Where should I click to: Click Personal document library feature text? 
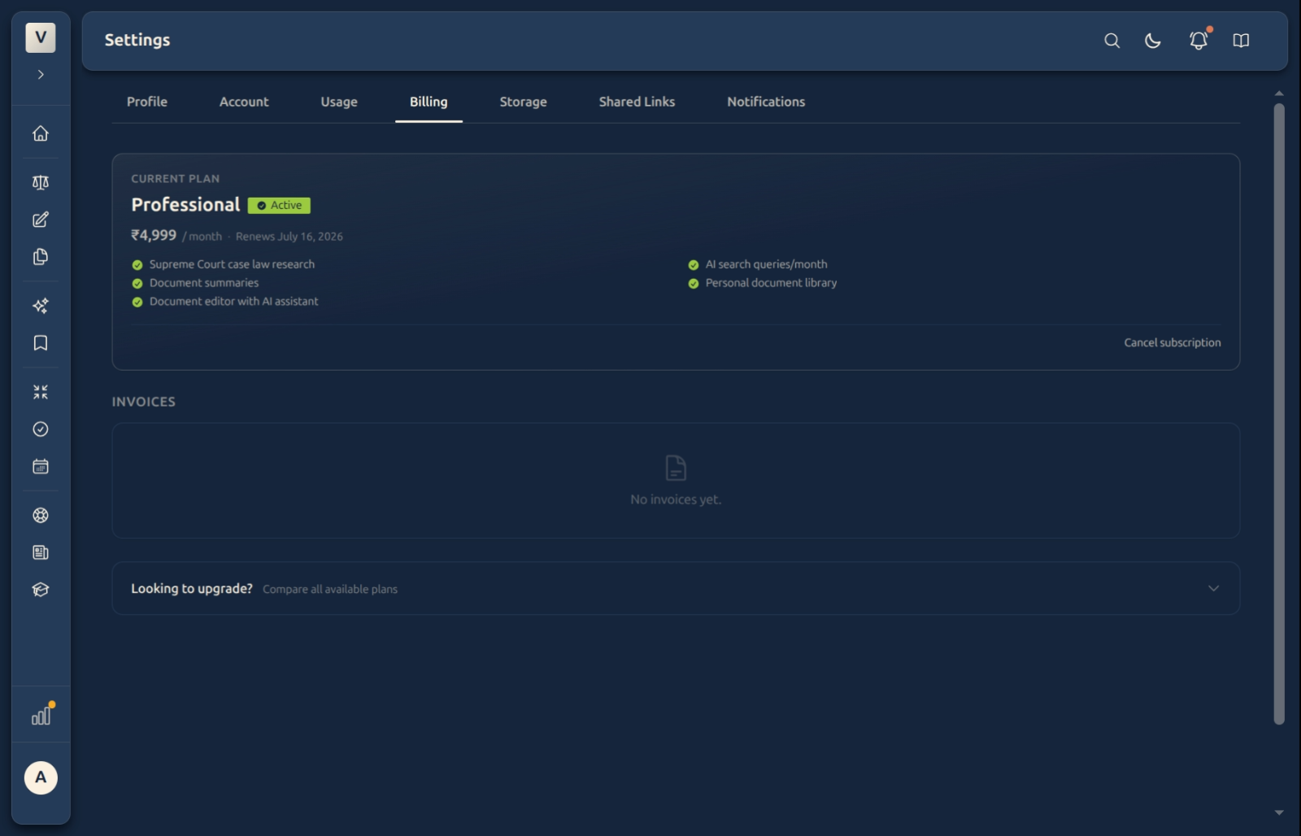pos(771,283)
